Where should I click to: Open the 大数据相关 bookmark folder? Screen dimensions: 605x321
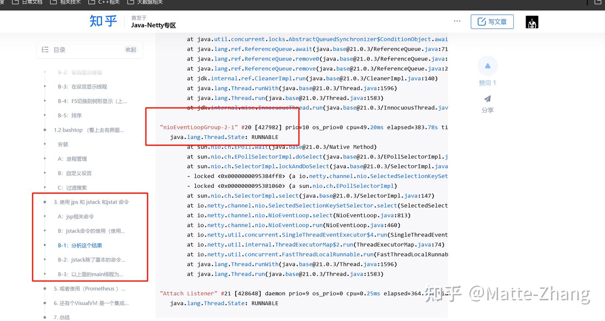pos(144,2)
